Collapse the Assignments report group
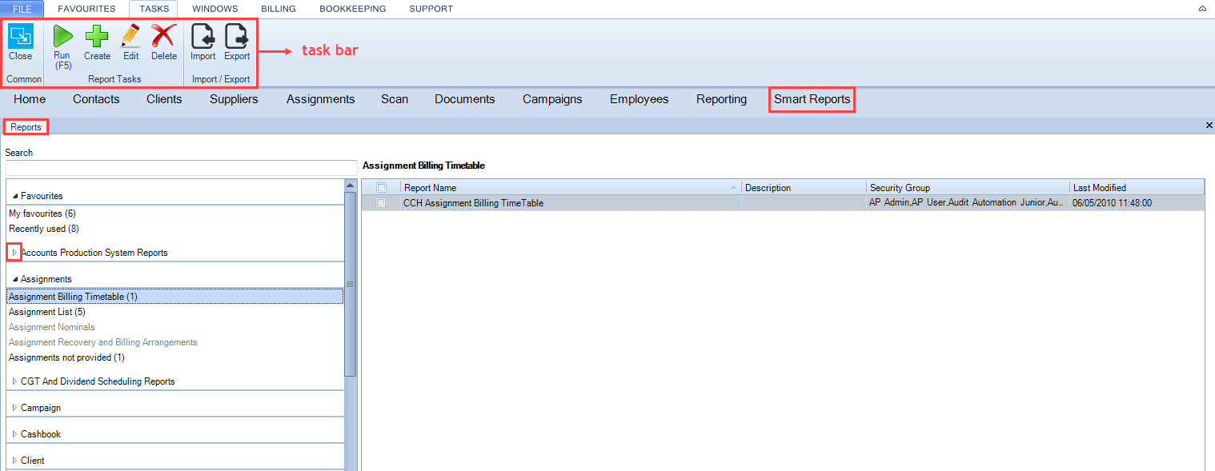 click(x=15, y=279)
